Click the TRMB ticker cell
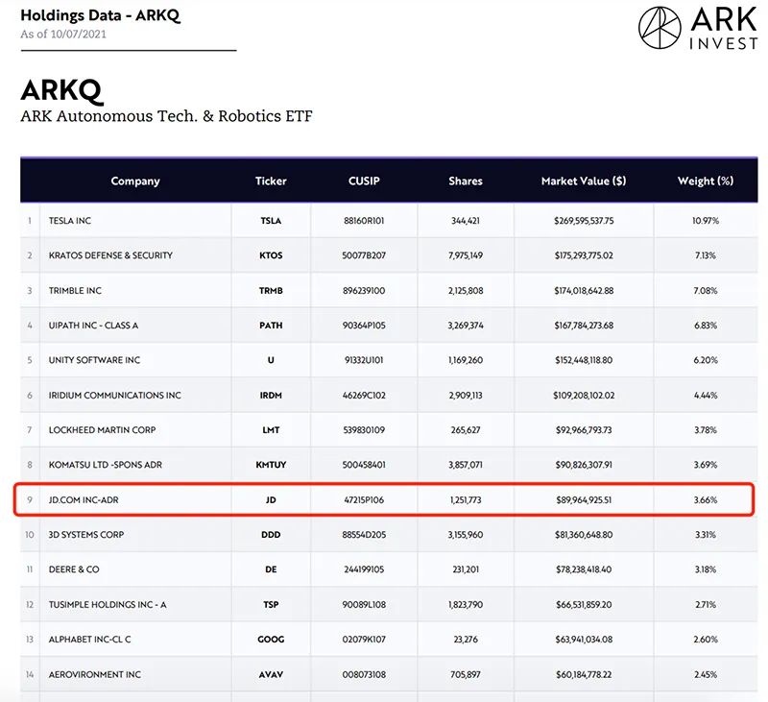 point(271,291)
